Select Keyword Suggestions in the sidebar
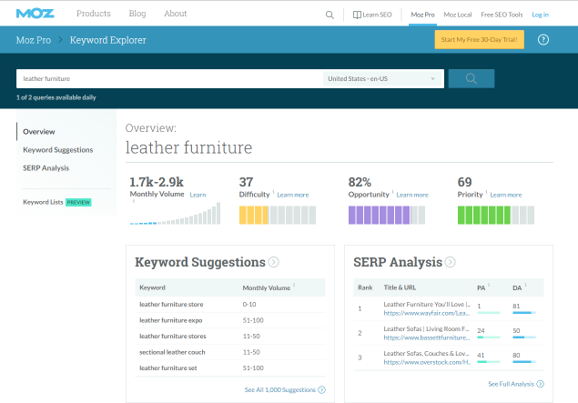This screenshot has width=578, height=403. pyautogui.click(x=58, y=150)
